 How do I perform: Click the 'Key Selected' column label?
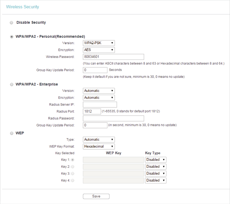coord(65,153)
